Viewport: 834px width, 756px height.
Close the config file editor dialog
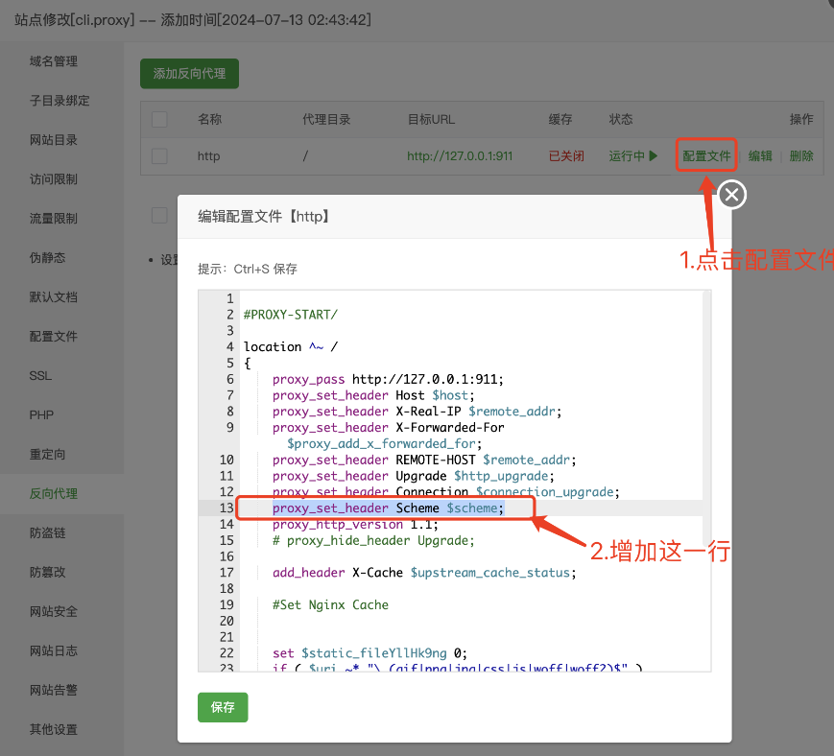[x=732, y=195]
